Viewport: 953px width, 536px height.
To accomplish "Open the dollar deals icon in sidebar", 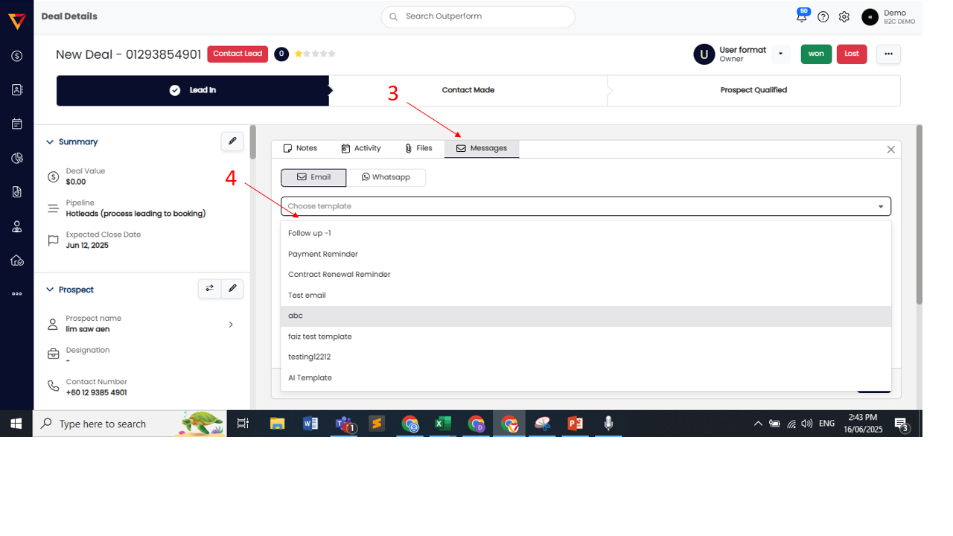I will pos(17,56).
